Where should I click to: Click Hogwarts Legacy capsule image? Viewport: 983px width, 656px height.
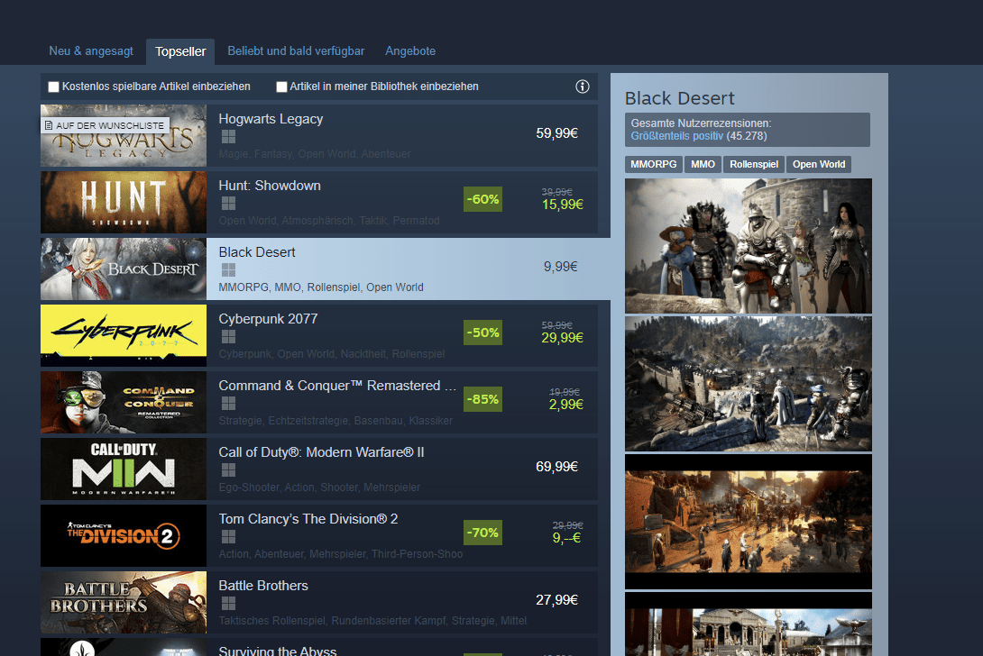[124, 135]
